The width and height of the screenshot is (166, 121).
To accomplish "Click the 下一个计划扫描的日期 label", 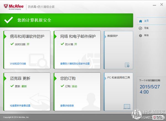I will [150, 81].
